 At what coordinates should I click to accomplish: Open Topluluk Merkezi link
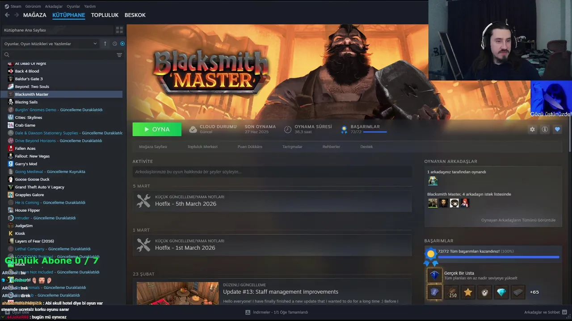tap(202, 147)
